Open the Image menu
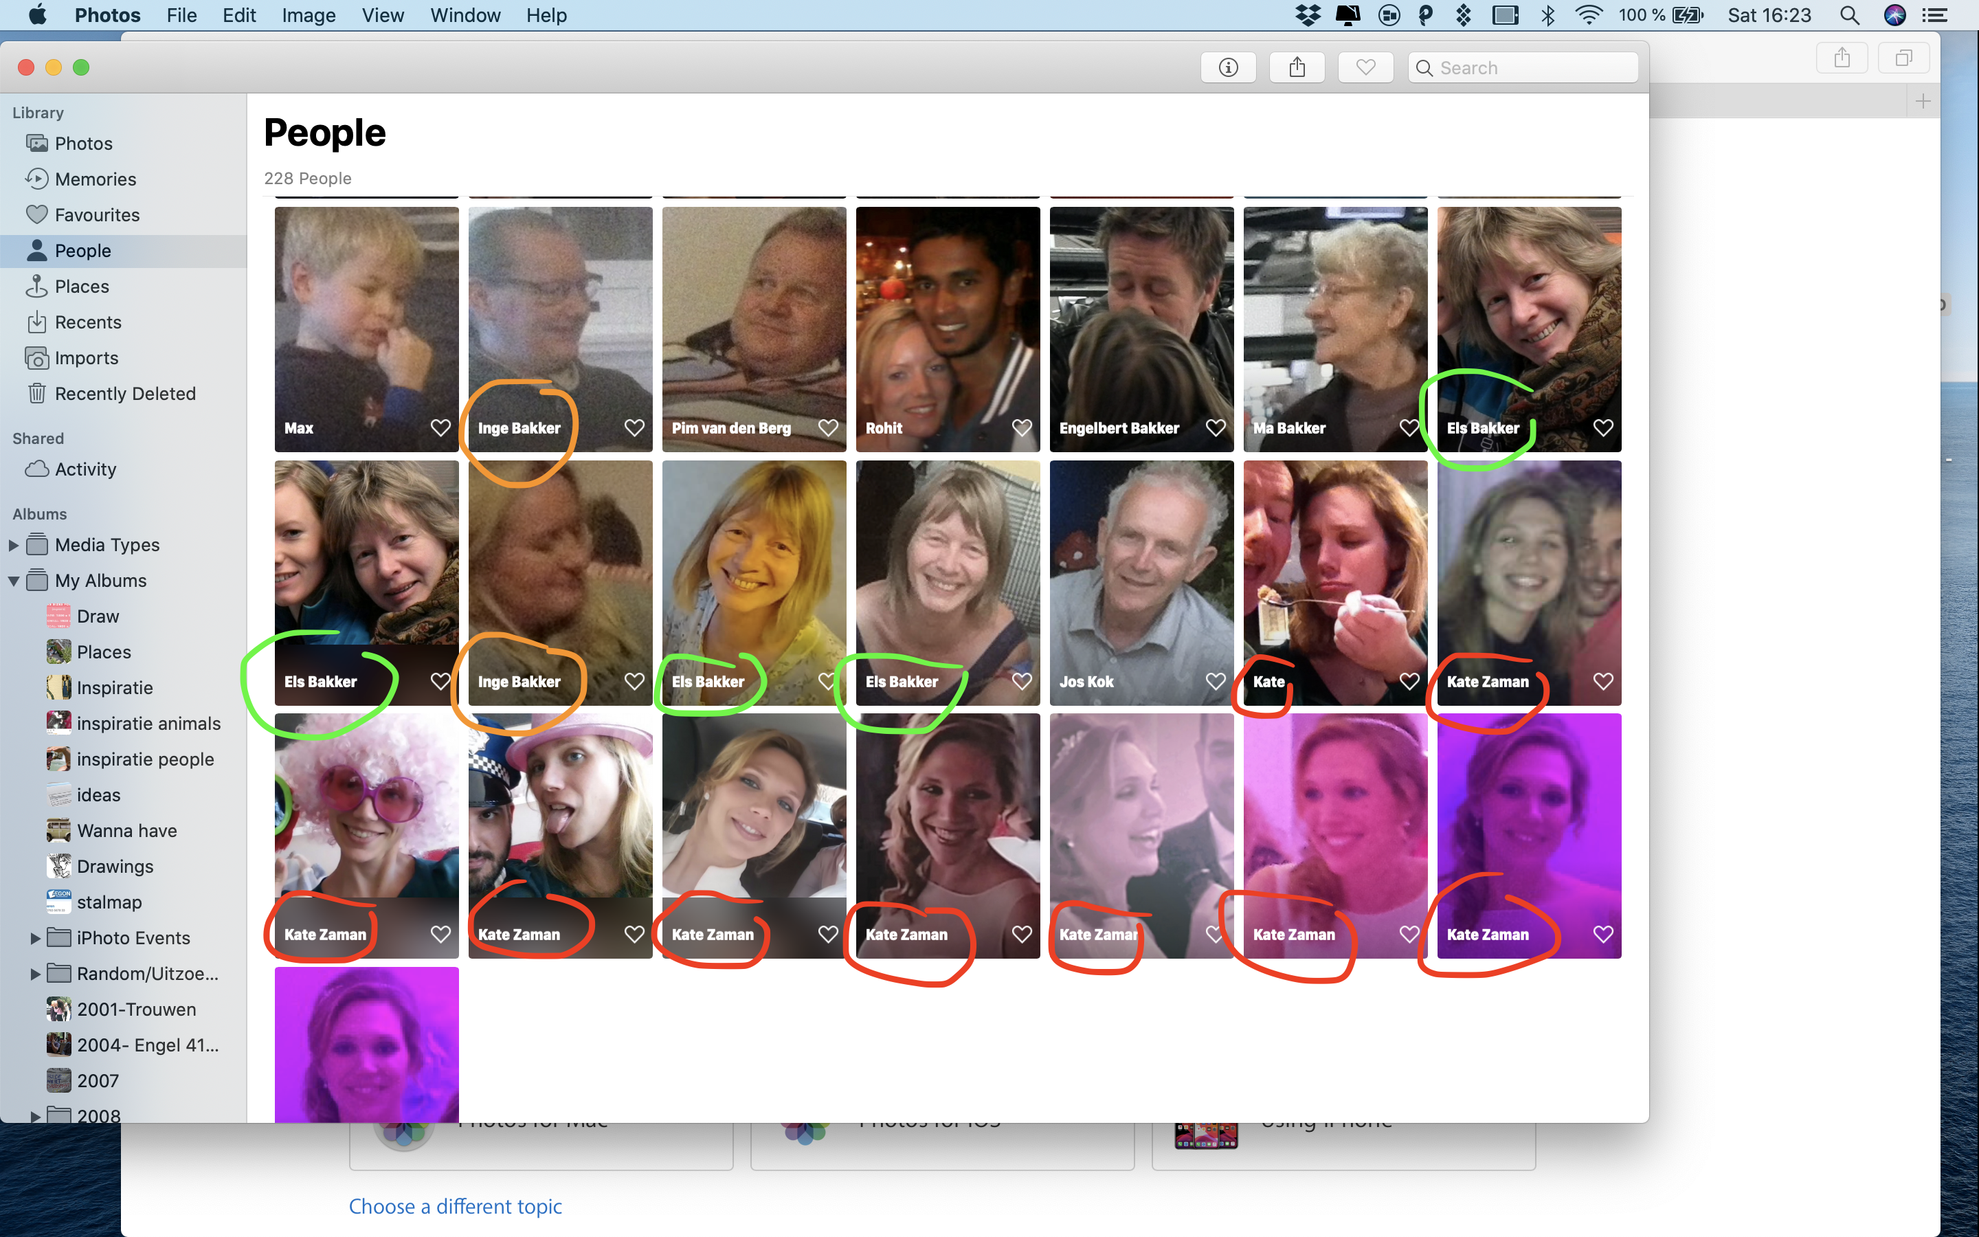Viewport: 1979px width, 1237px height. 309,16
